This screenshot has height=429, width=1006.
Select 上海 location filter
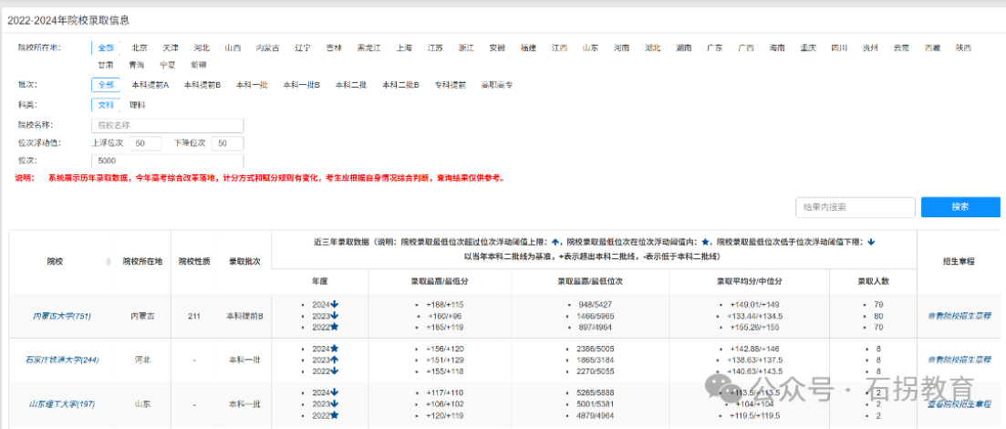pos(404,48)
